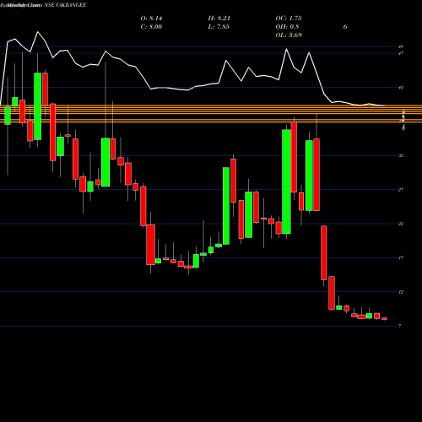This screenshot has height=422, width=422.
Task: Click the open price O: 8.14
Action: point(151,19)
